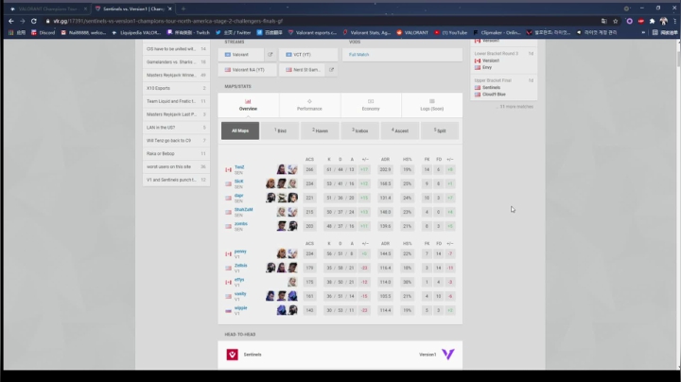Open SicK player profile
This screenshot has height=382, width=681.
pyautogui.click(x=239, y=182)
